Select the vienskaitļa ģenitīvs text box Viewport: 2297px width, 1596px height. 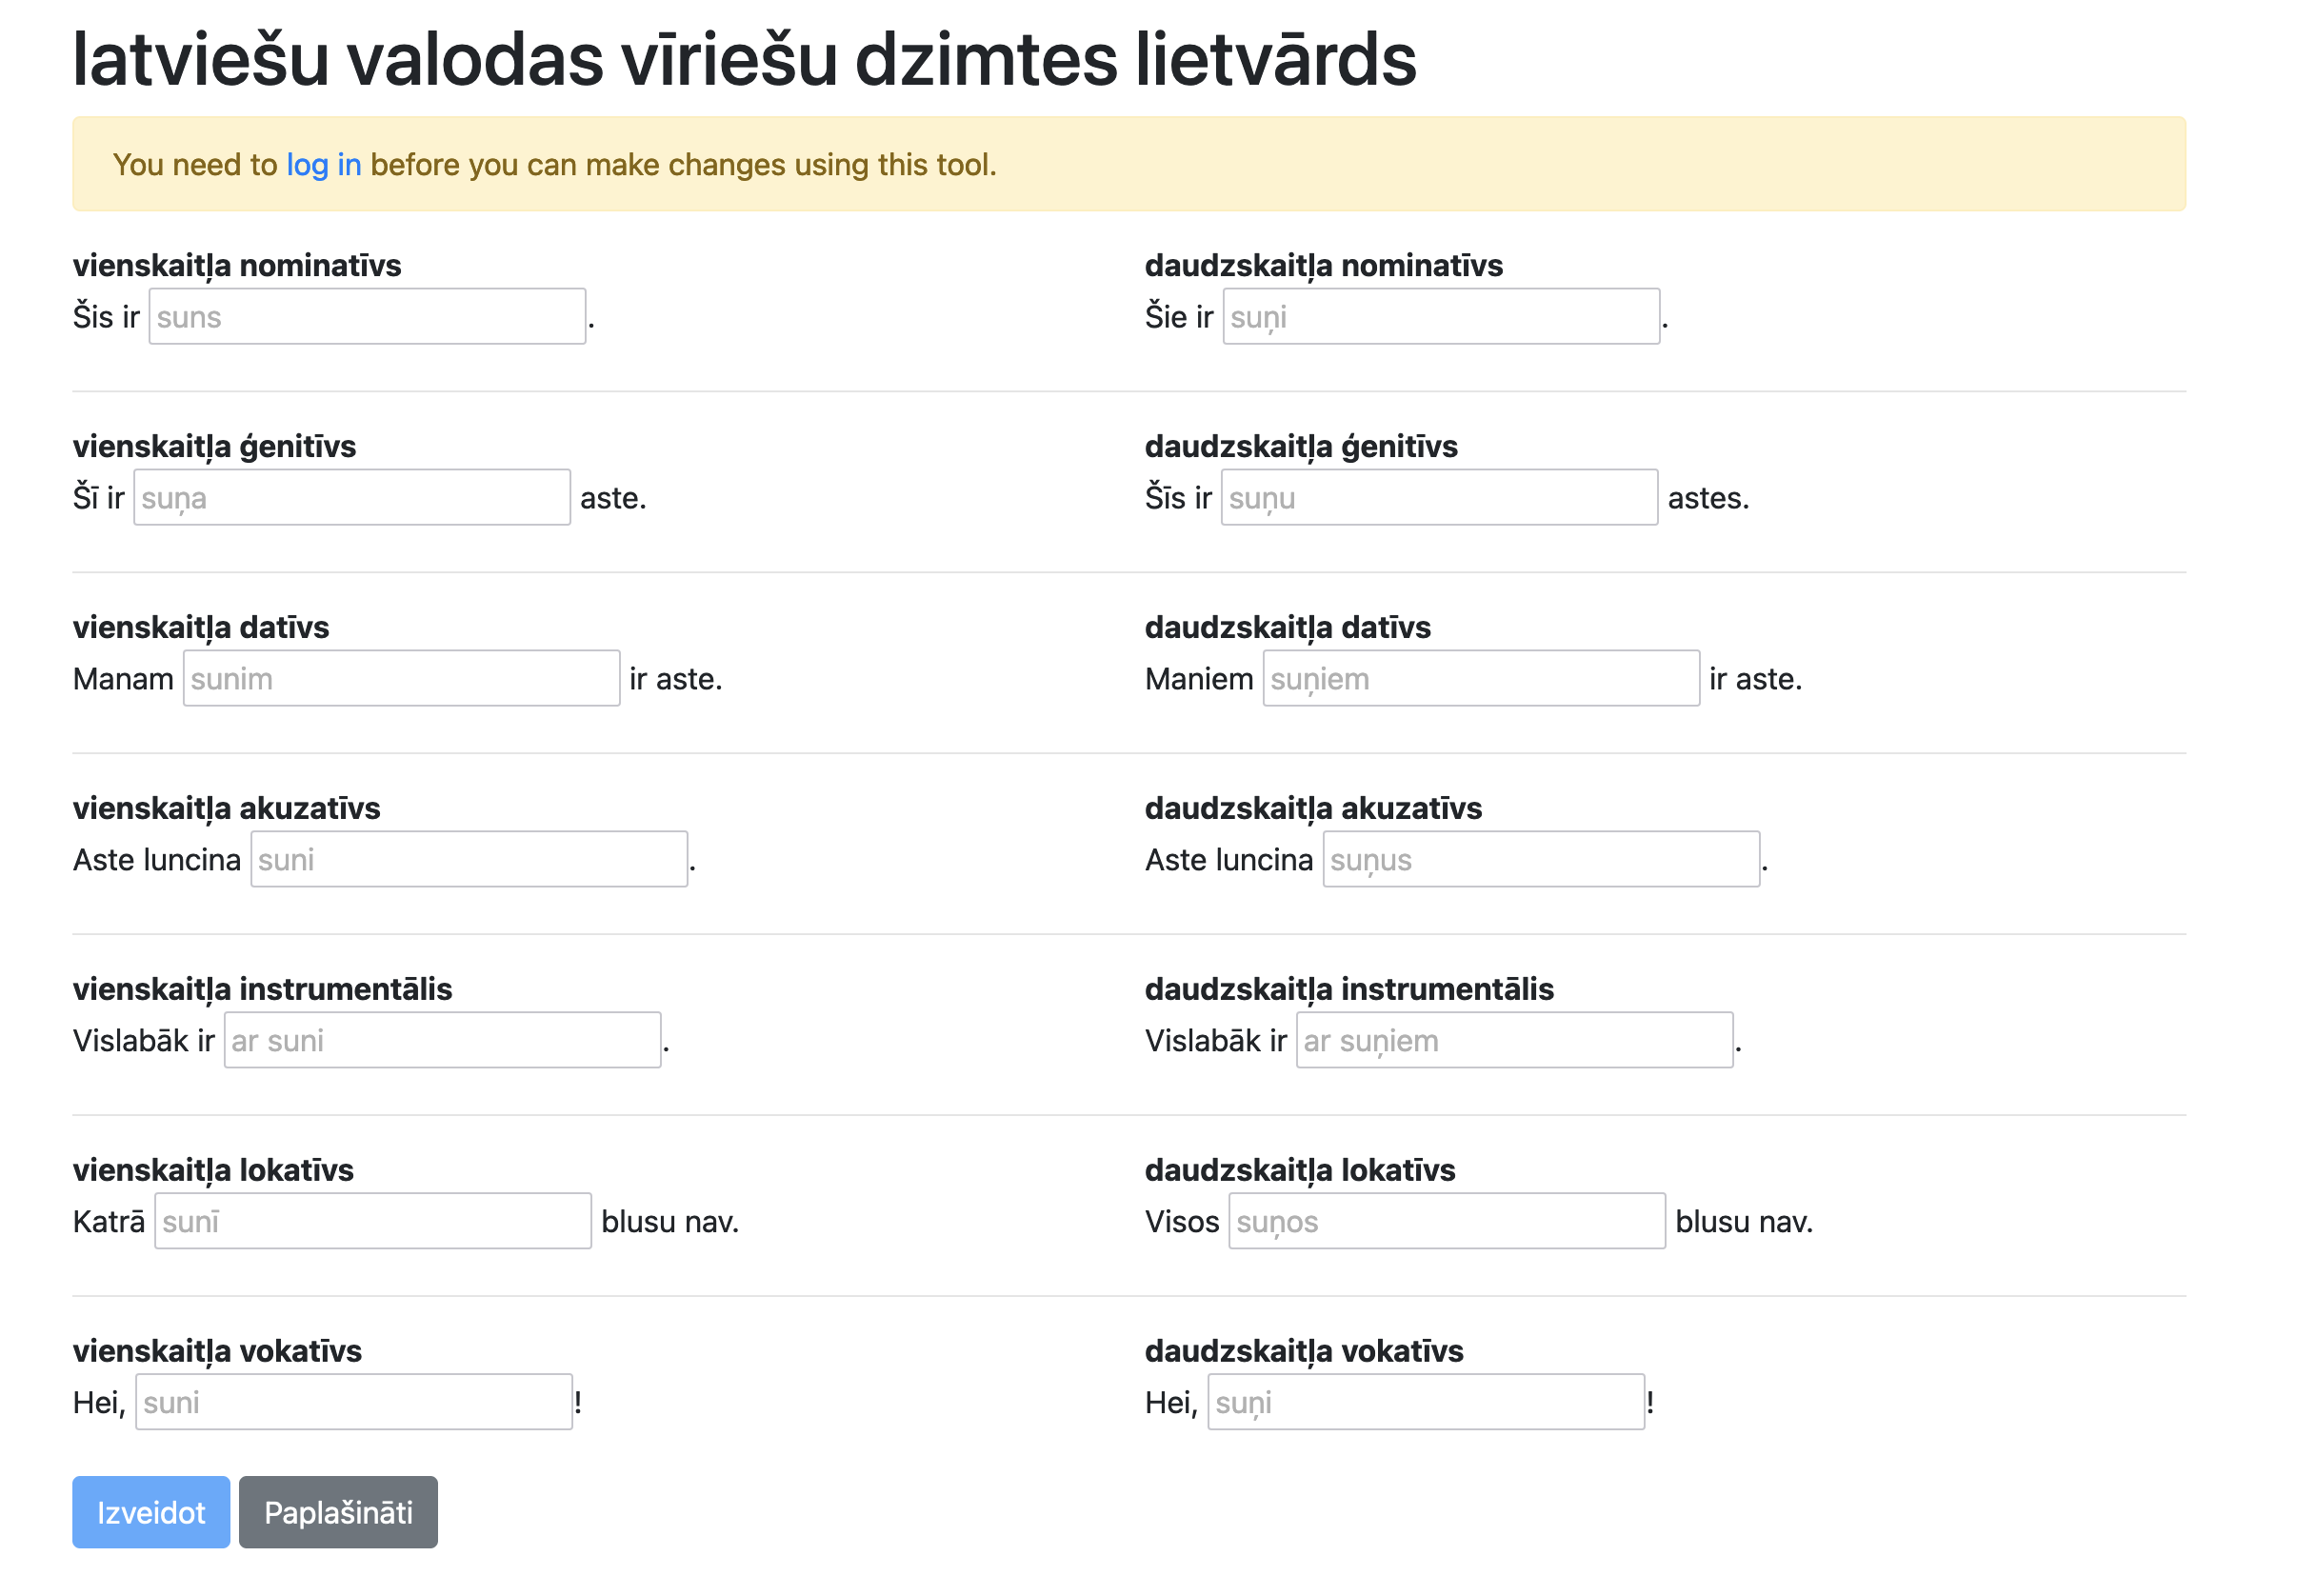pyautogui.click(x=352, y=497)
